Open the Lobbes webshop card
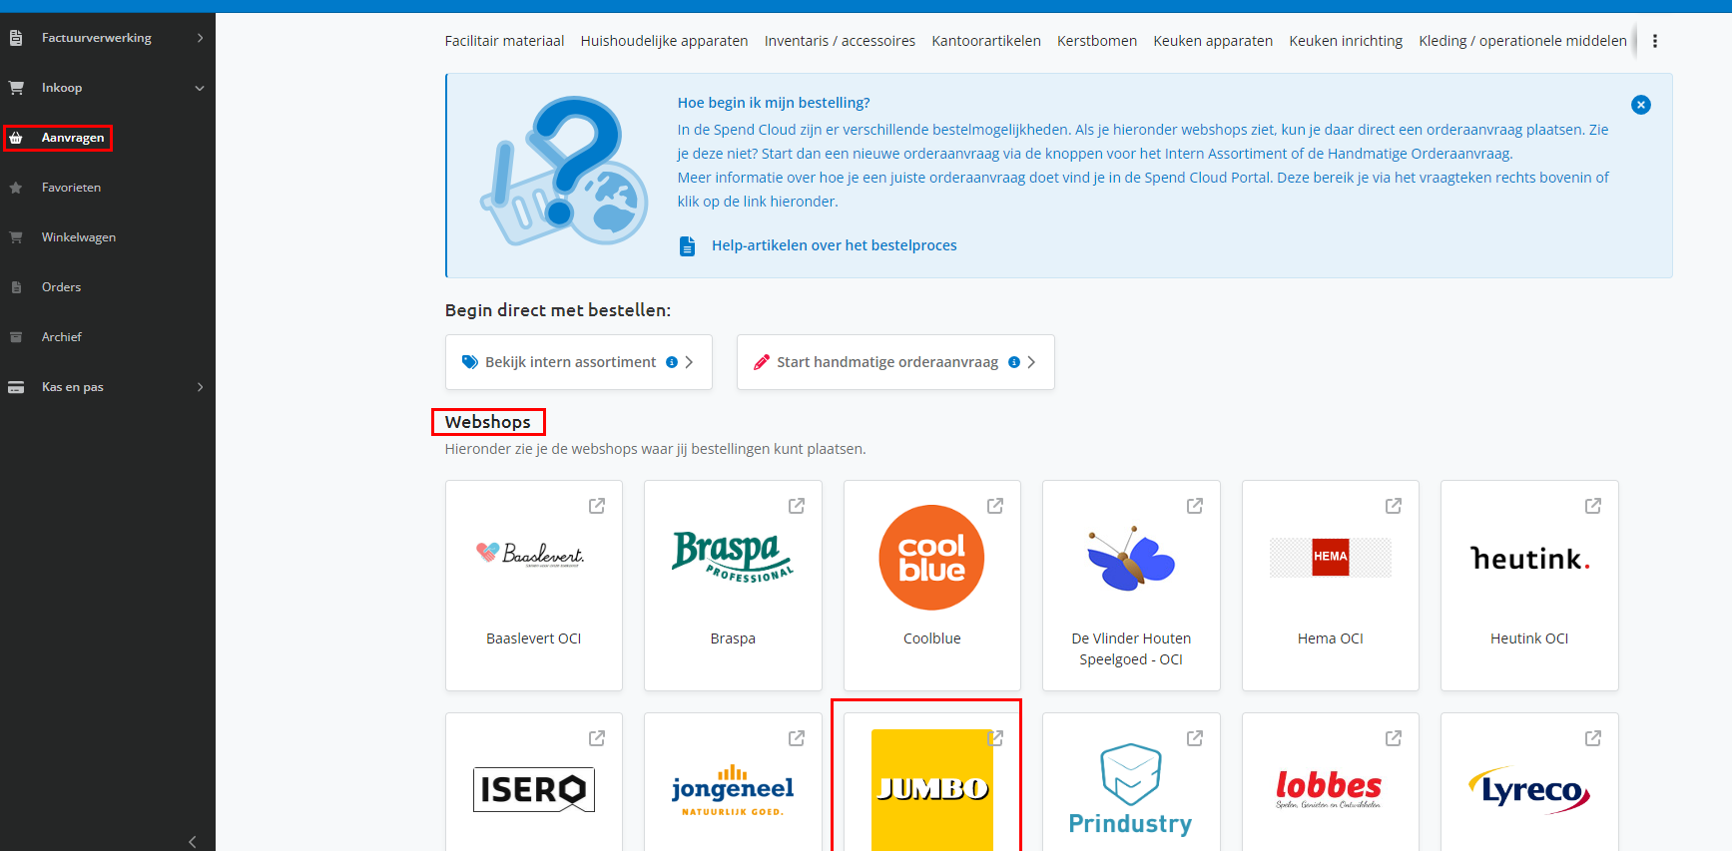 point(1331,783)
